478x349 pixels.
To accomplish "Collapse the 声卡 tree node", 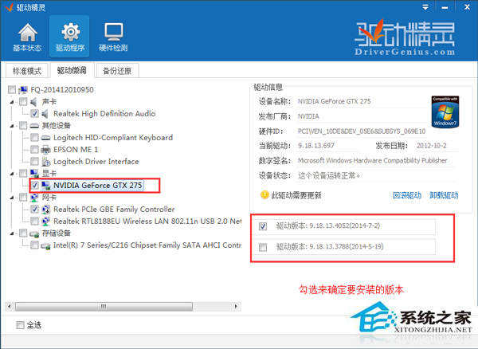I will tap(12, 102).
